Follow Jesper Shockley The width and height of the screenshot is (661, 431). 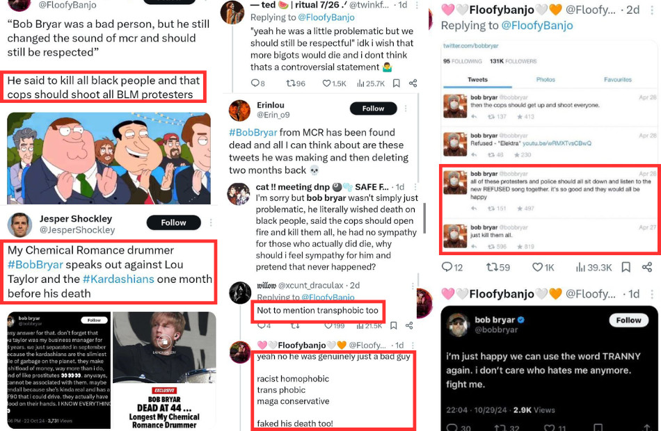pyautogui.click(x=173, y=222)
